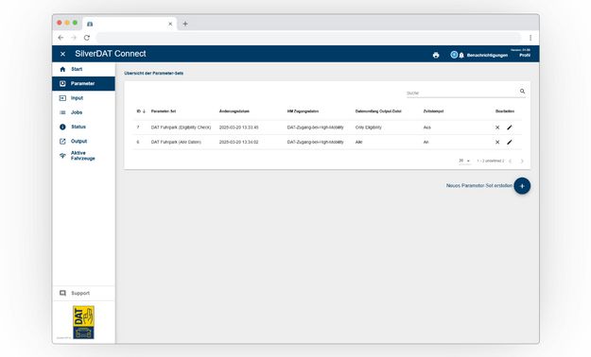Open Benachrichtigungen bell notifications

[x=461, y=56]
